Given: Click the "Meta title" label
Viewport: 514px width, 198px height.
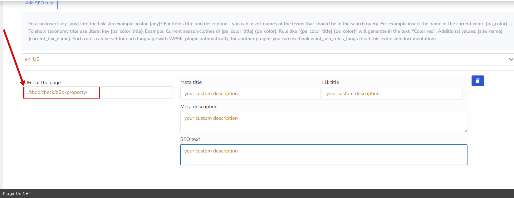Looking at the screenshot, I should point(191,82).
